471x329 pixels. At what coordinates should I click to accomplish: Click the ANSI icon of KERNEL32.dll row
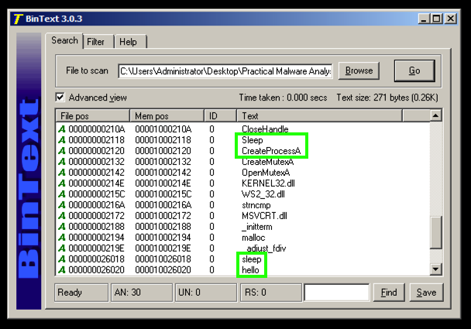(x=62, y=183)
